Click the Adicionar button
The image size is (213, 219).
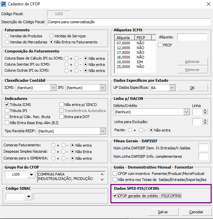tap(192, 62)
